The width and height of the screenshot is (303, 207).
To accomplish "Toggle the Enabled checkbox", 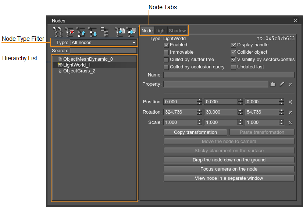I will pos(166,45).
